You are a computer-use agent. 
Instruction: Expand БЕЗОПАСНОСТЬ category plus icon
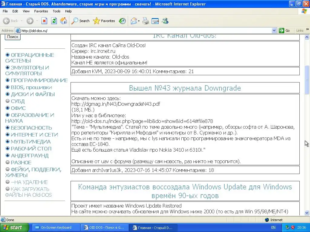click(8, 127)
